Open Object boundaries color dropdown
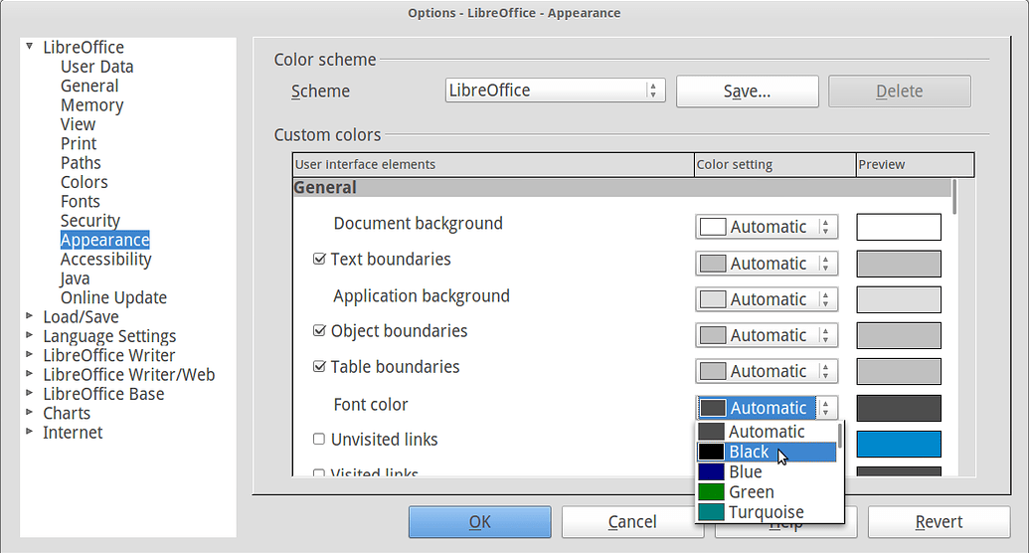This screenshot has height=553, width=1029. coord(767,335)
